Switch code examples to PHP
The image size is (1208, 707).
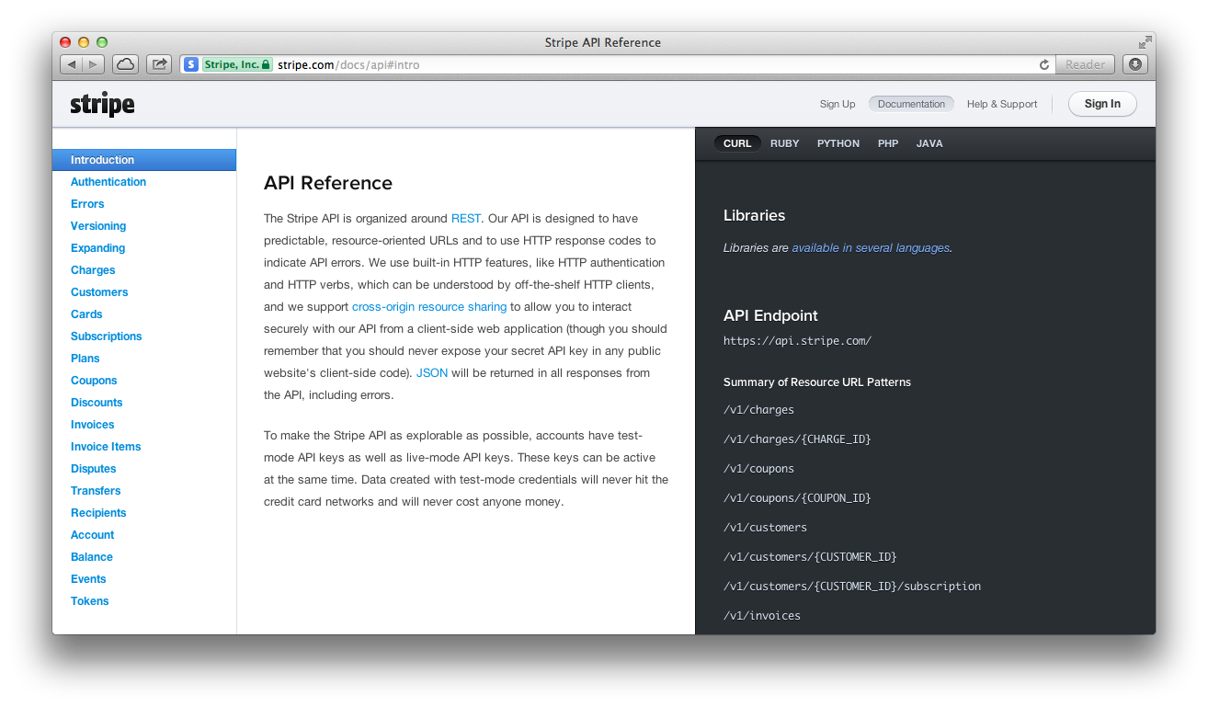888,143
